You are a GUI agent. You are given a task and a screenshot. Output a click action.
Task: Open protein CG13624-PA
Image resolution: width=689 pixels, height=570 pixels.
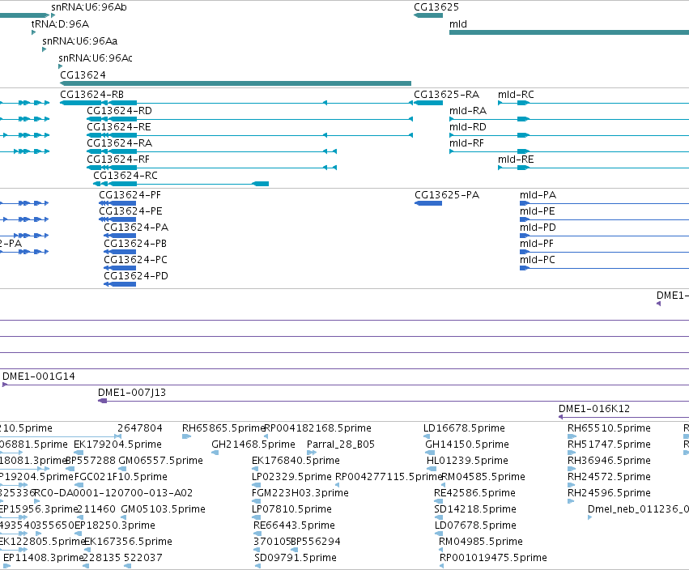(x=136, y=228)
